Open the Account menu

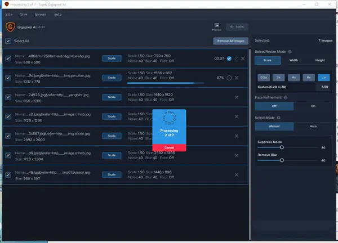[x=40, y=13]
